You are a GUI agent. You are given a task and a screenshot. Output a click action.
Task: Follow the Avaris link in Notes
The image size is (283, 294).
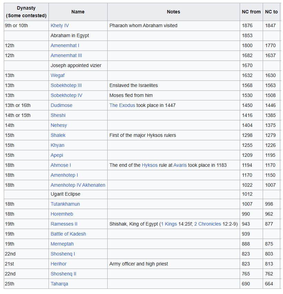[x=180, y=165]
